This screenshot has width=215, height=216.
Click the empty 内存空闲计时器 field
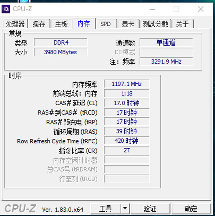click(x=127, y=160)
